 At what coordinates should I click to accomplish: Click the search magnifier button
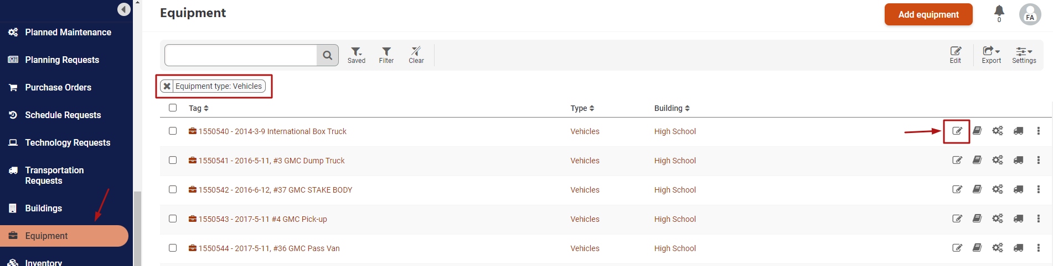(x=328, y=55)
